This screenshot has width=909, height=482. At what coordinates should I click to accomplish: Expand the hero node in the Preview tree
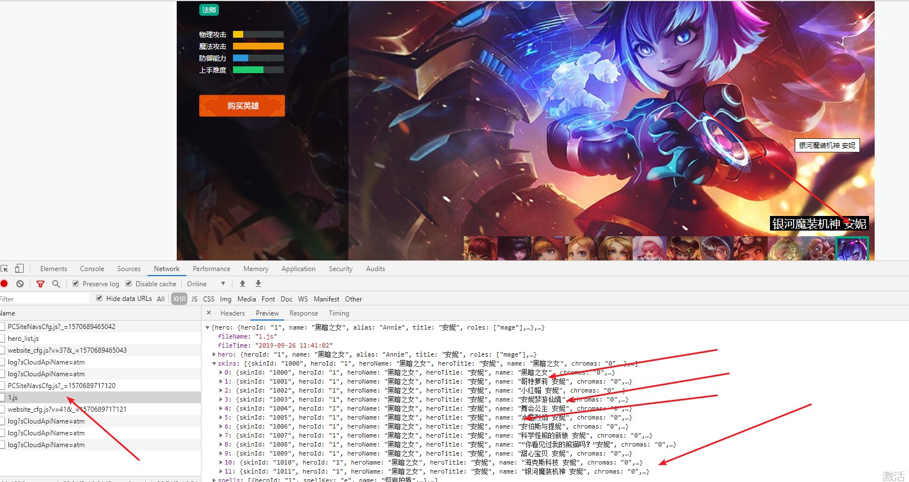point(214,354)
